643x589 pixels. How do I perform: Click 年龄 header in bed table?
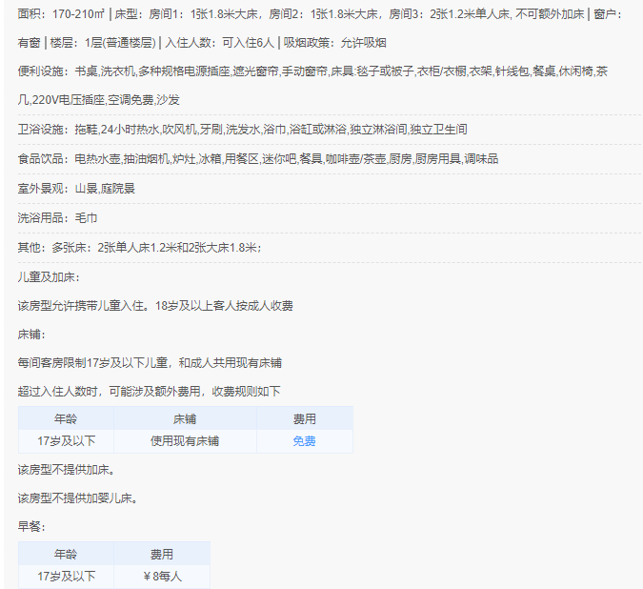click(x=66, y=418)
